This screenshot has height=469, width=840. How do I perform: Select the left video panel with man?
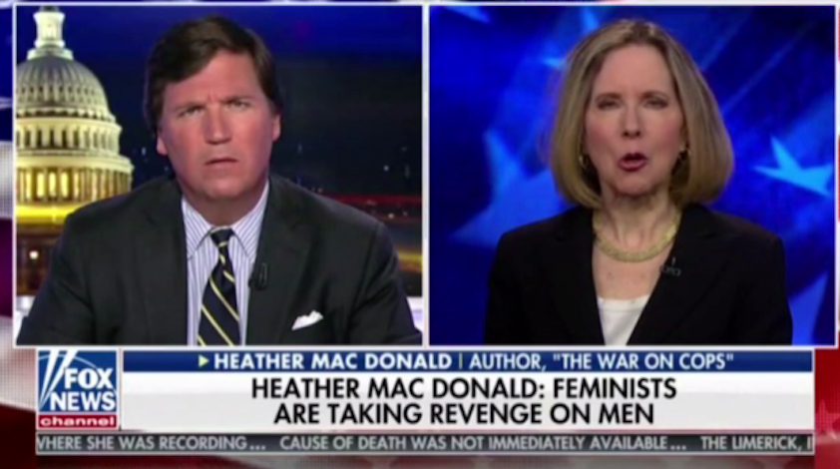[217, 175]
